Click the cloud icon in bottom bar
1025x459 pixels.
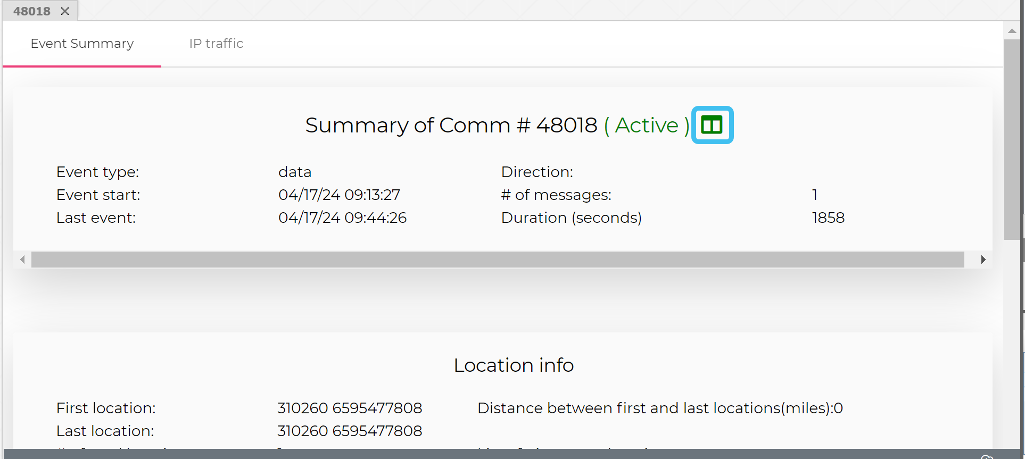[x=987, y=456]
